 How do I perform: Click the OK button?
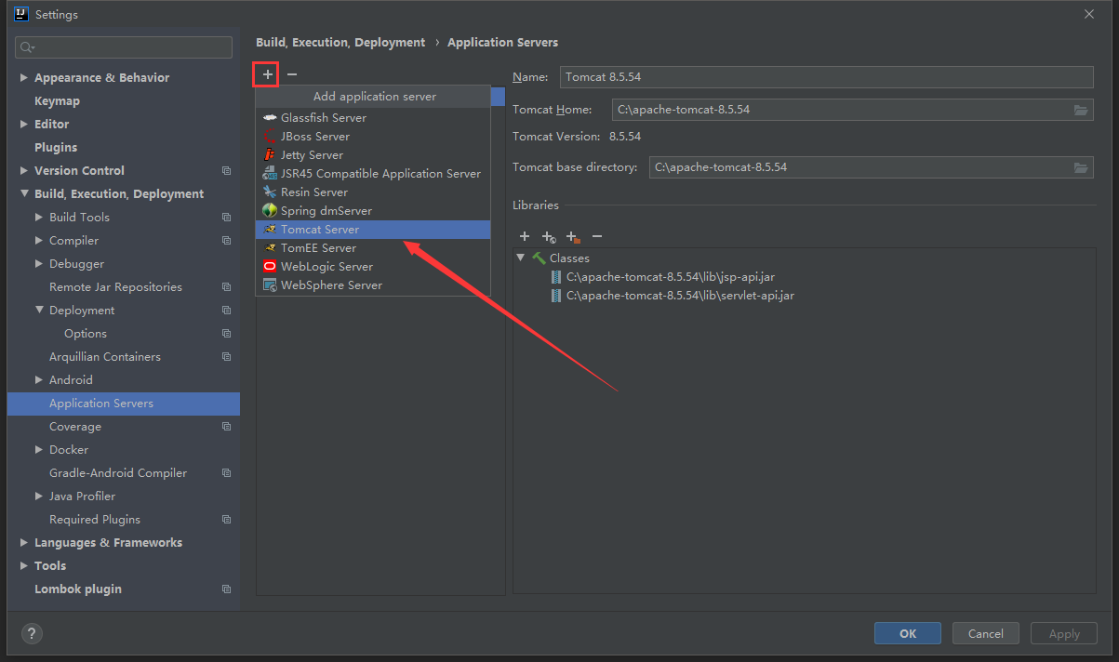907,634
